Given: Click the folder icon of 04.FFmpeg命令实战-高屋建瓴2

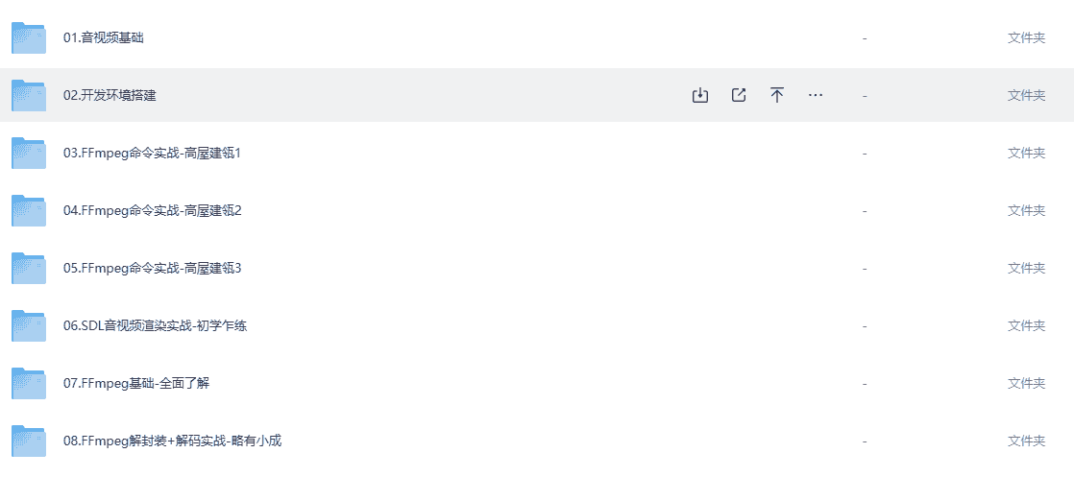Looking at the screenshot, I should [29, 210].
